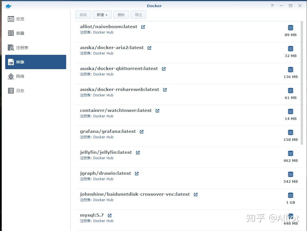Open the 总览 (Overview) panel
The width and height of the screenshot is (307, 231).
coord(20,19)
